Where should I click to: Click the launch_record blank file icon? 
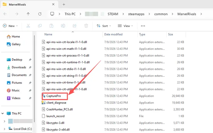tap(43, 116)
